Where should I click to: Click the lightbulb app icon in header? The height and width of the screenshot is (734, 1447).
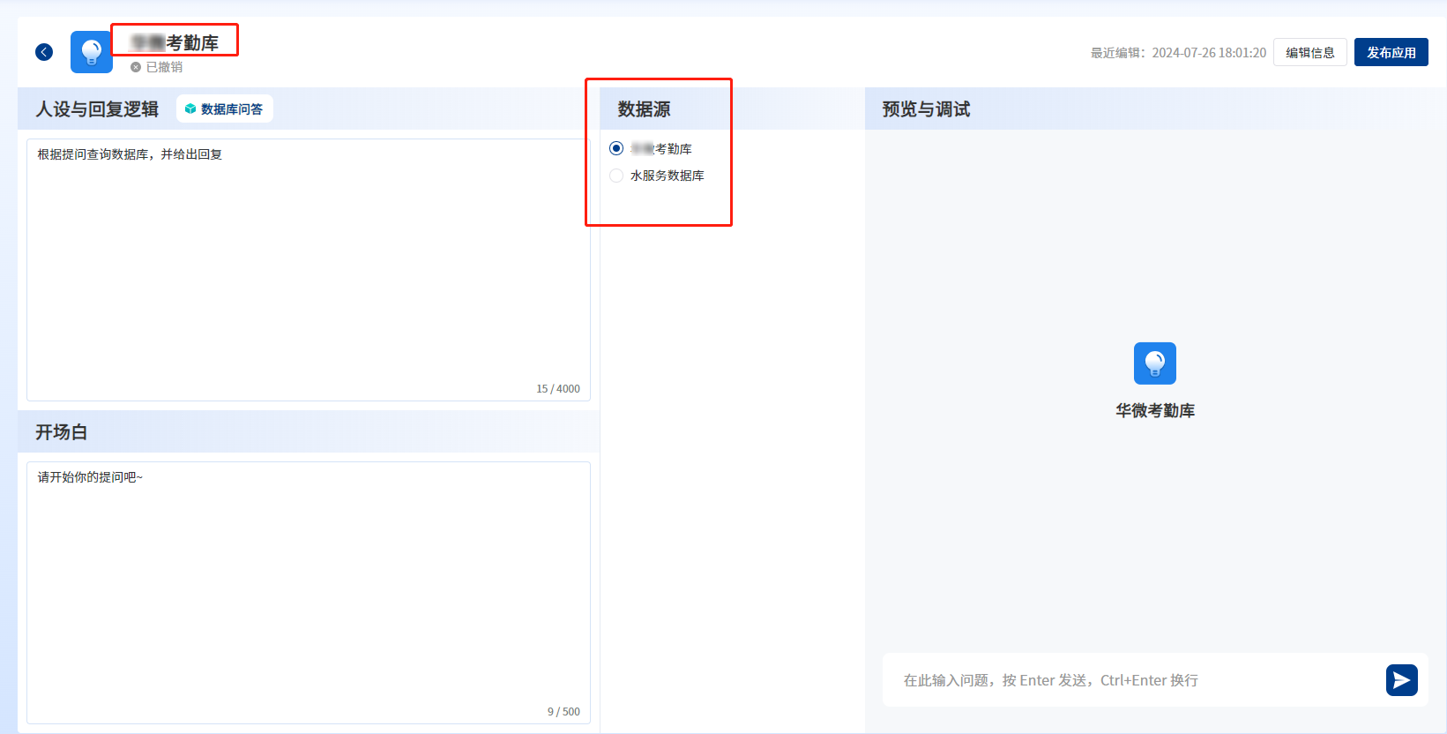pos(92,52)
